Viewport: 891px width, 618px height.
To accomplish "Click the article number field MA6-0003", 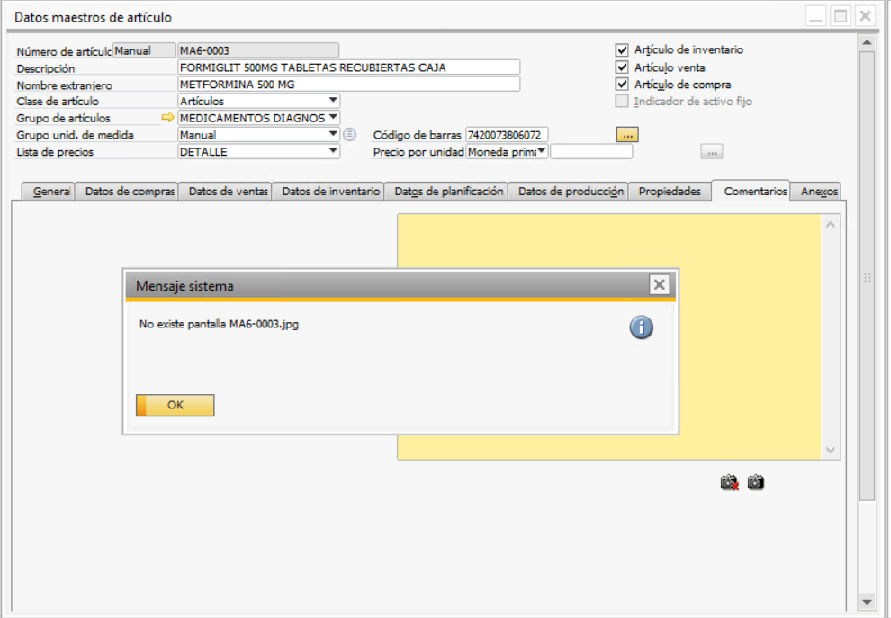I will coord(258,50).
